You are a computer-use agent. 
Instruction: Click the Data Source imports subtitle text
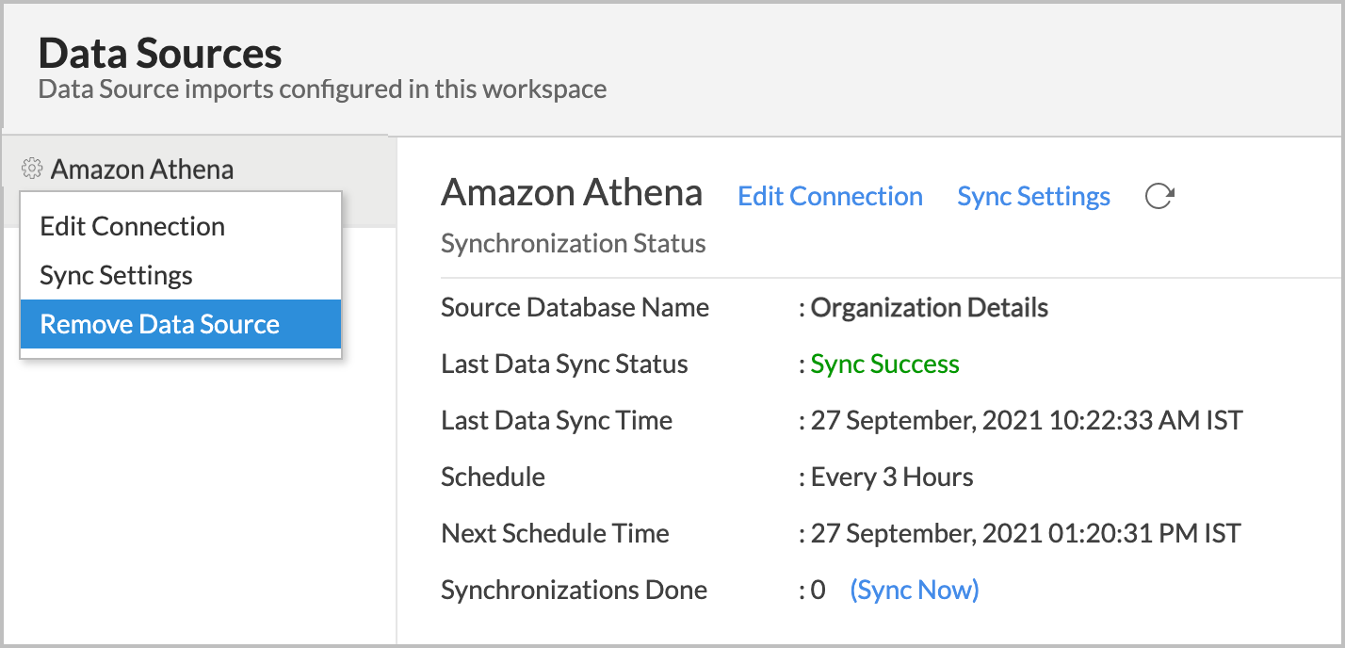tap(322, 89)
